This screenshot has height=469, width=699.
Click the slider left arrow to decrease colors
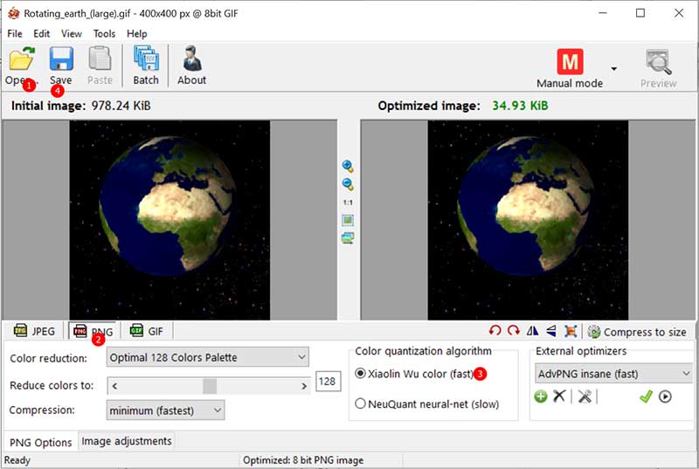[114, 386]
